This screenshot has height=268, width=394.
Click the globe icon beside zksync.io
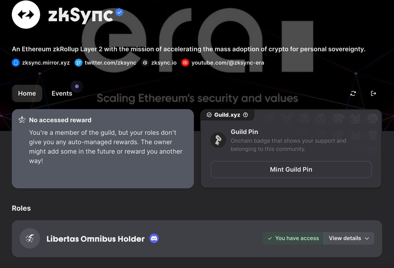145,63
